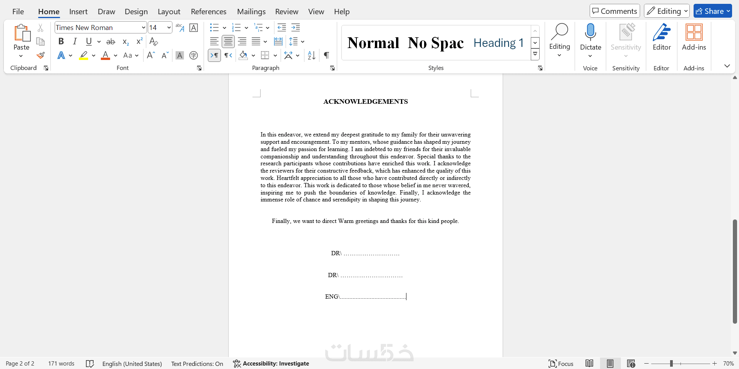Viewport: 739px width, 369px height.
Task: Open the Add-ins gallery
Action: point(694,37)
